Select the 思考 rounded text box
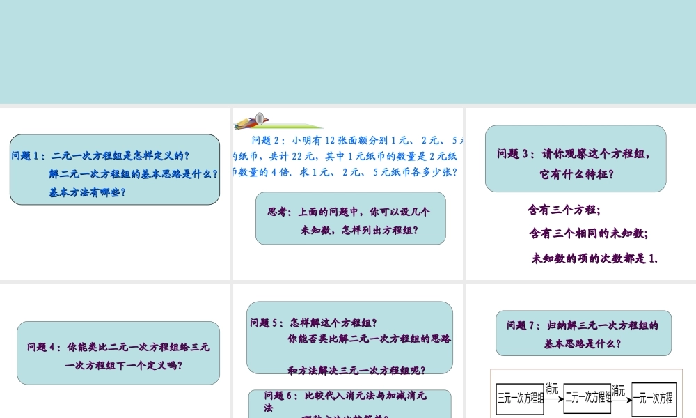Image resolution: width=696 pixels, height=418 pixels. point(351,218)
